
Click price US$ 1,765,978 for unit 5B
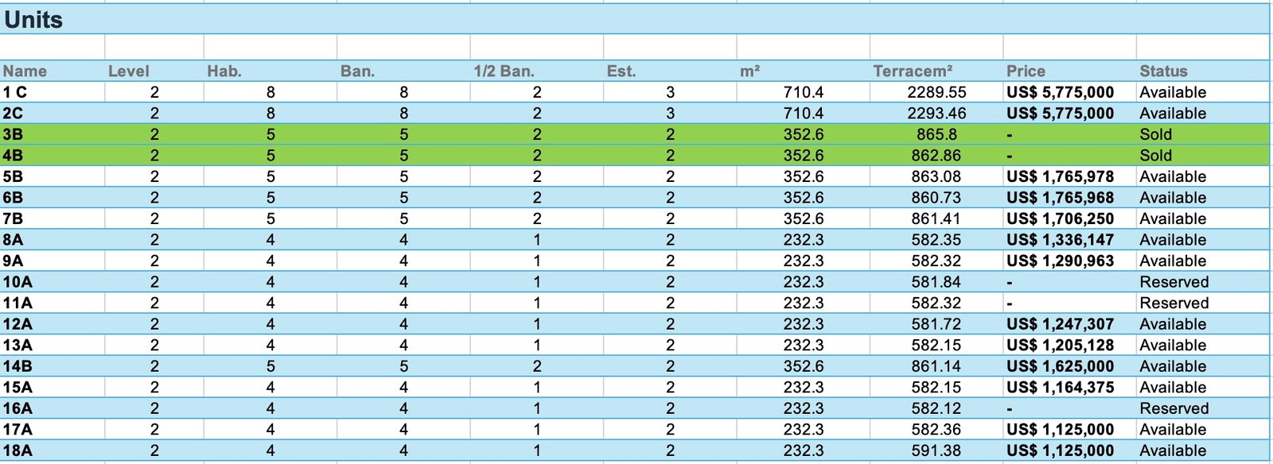pyautogui.click(x=1060, y=176)
